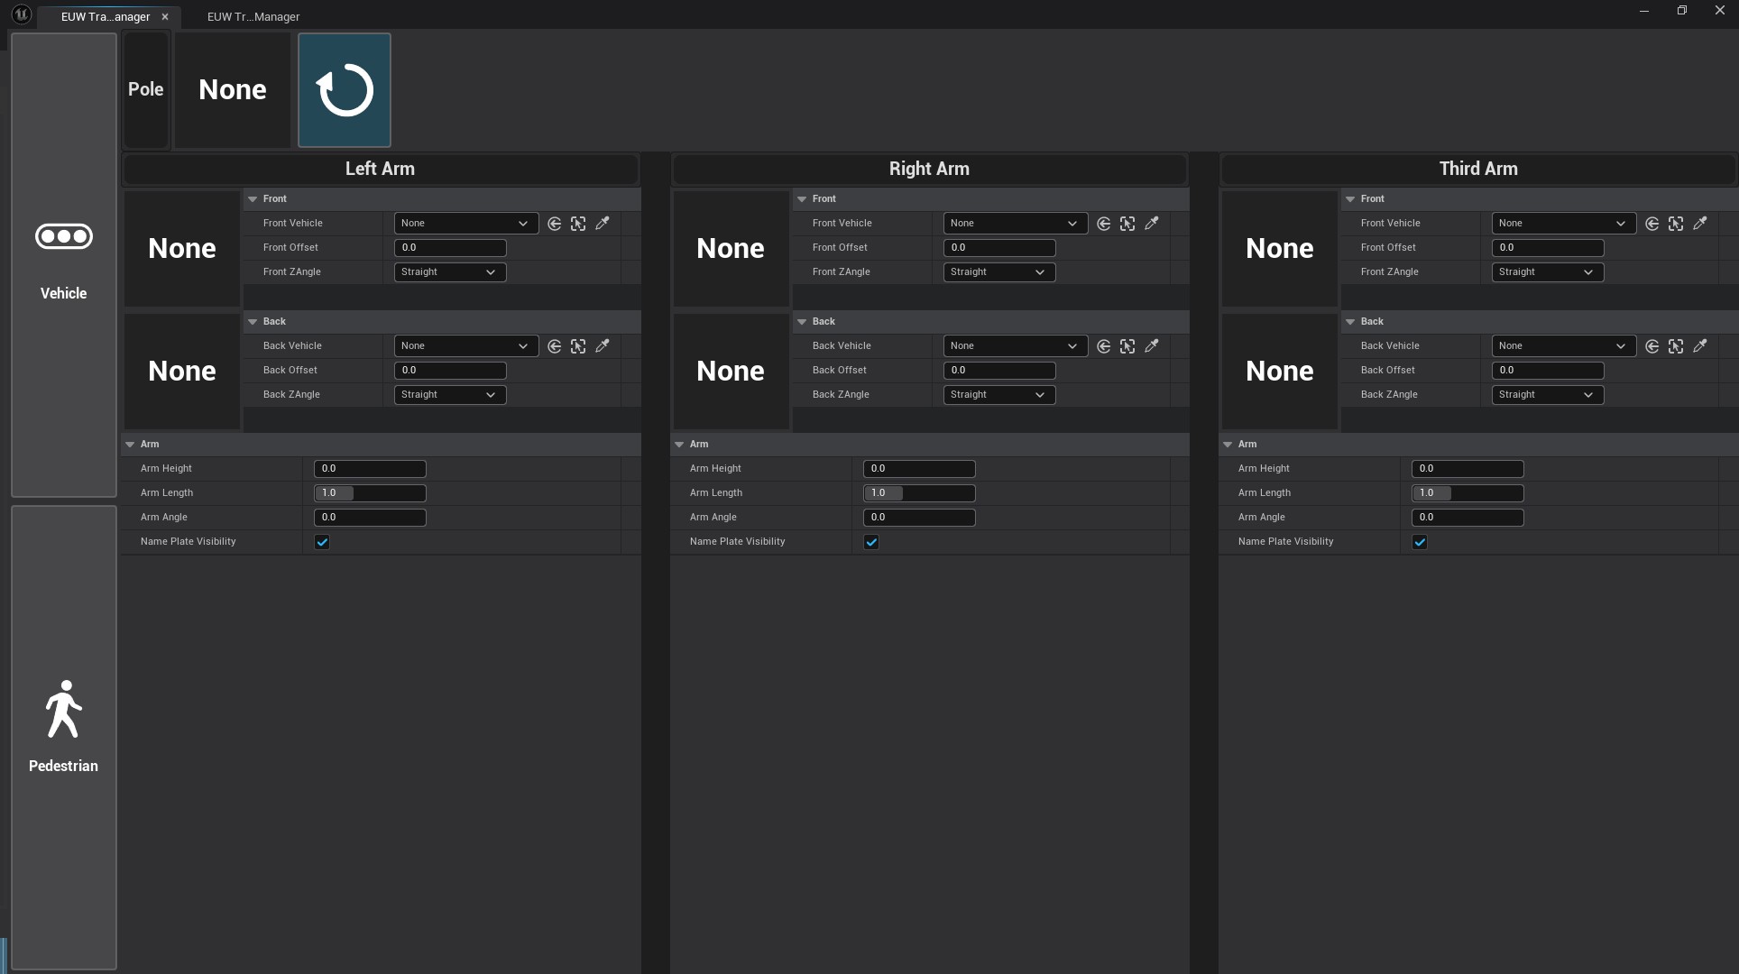Select the Pedestrian walking figure icon
This screenshot has height=974, width=1739.
coord(63,709)
